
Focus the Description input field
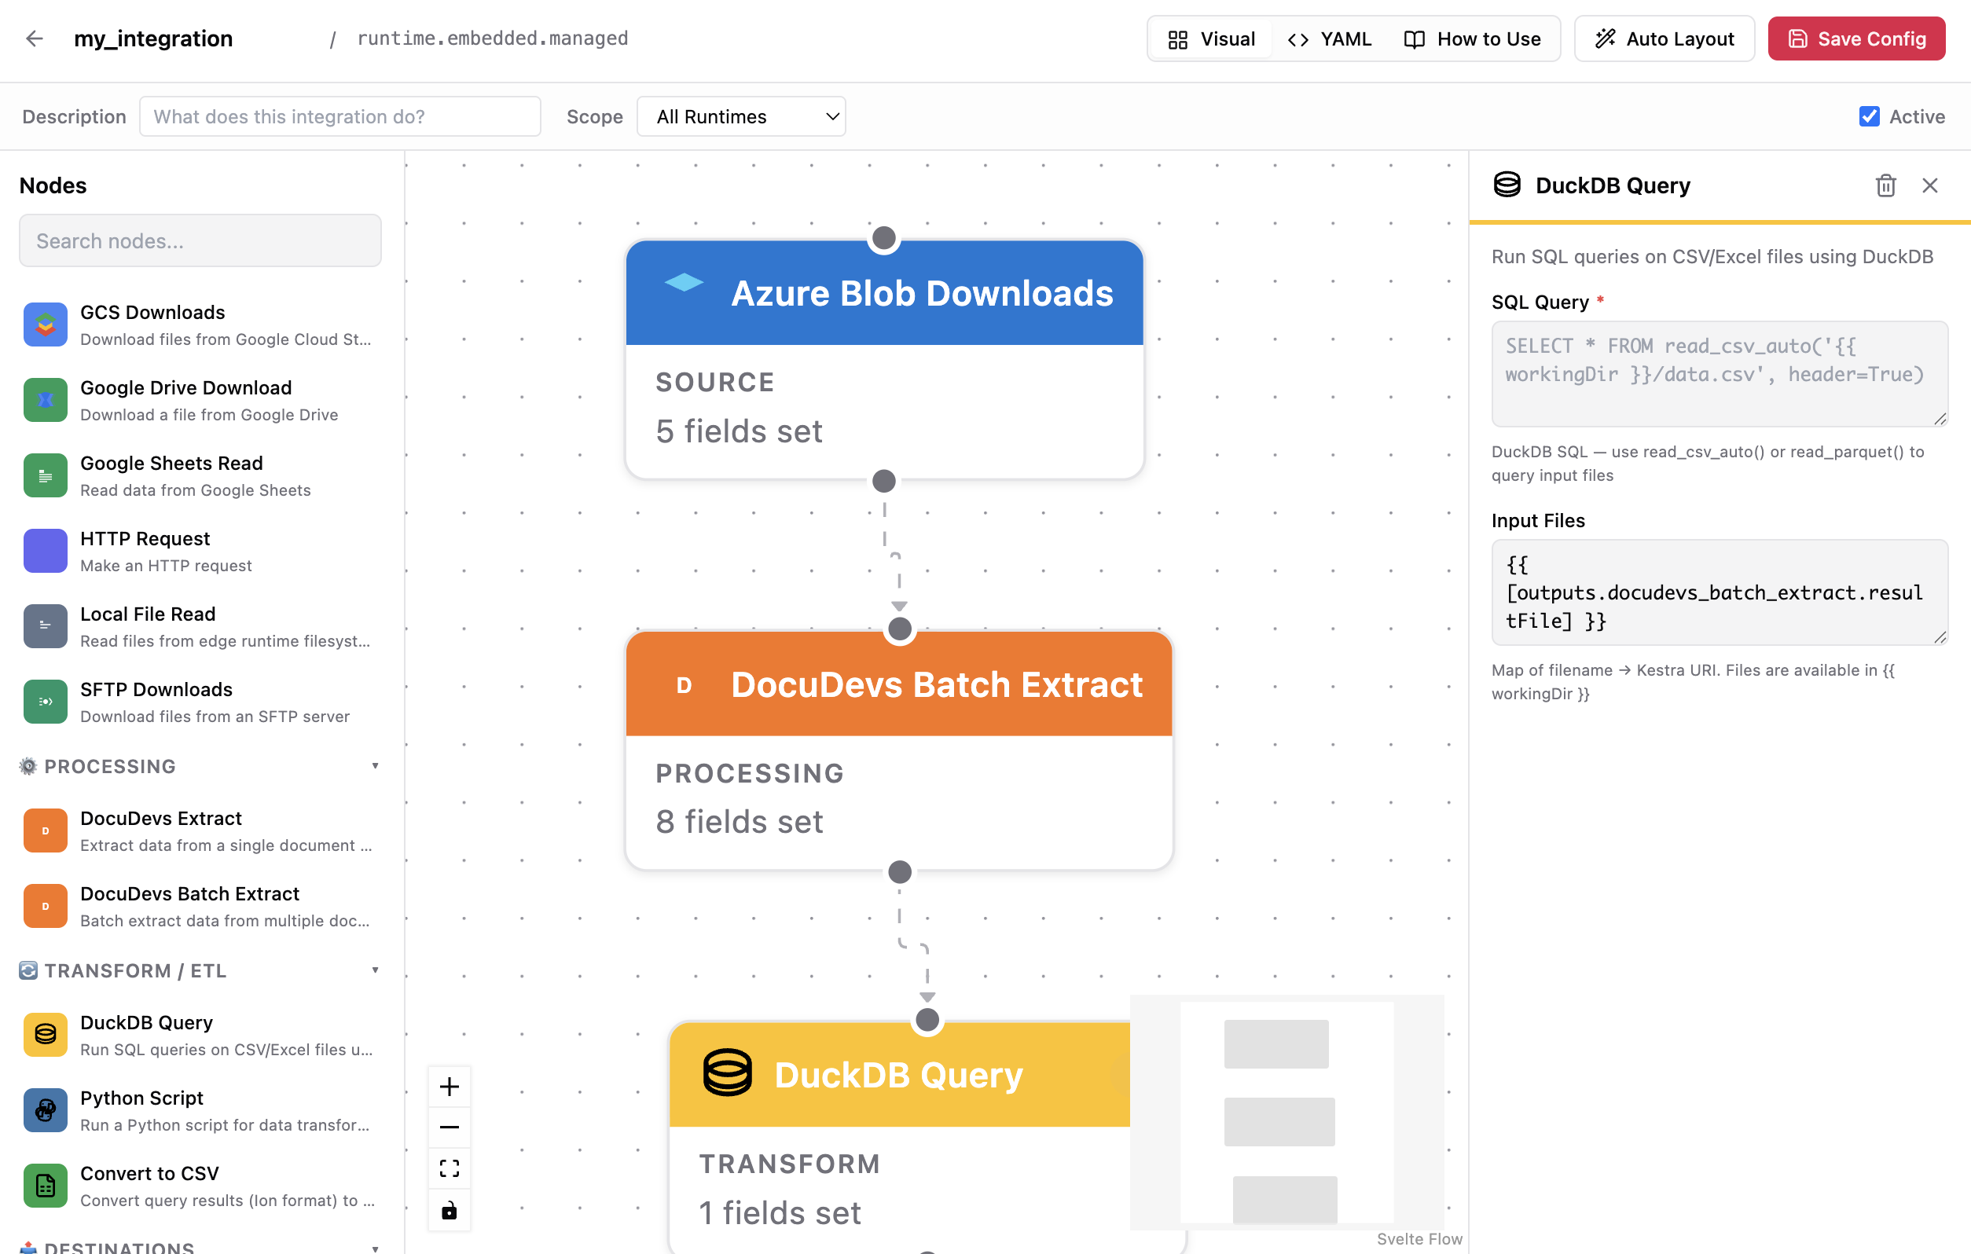click(x=340, y=116)
